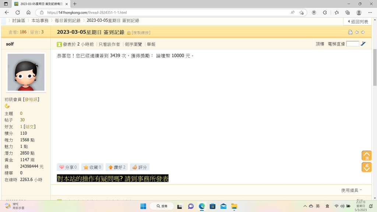Click the 電梯直達 floor number input field

pyautogui.click(x=352, y=44)
